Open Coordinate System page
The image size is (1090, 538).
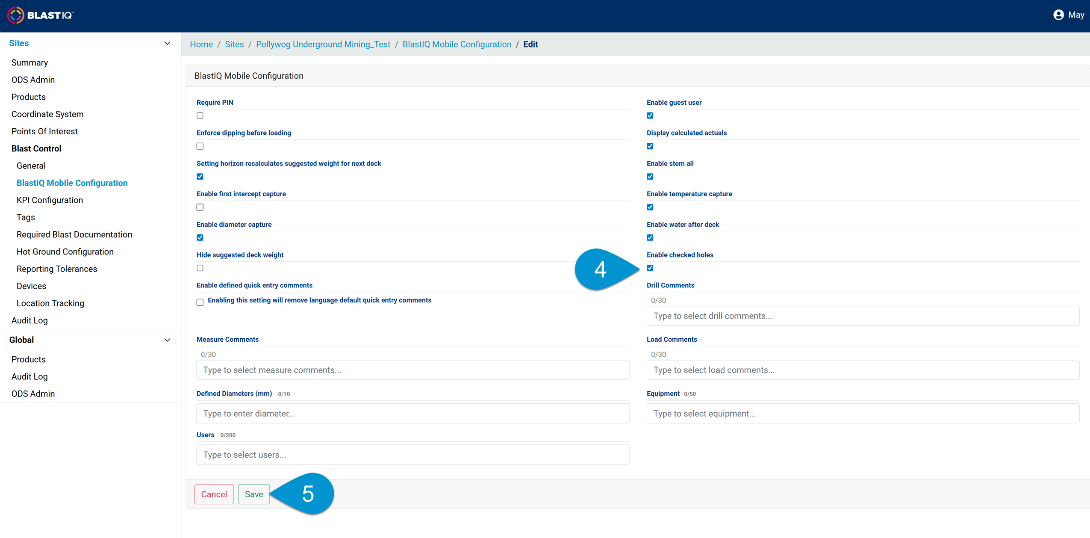[x=47, y=114]
